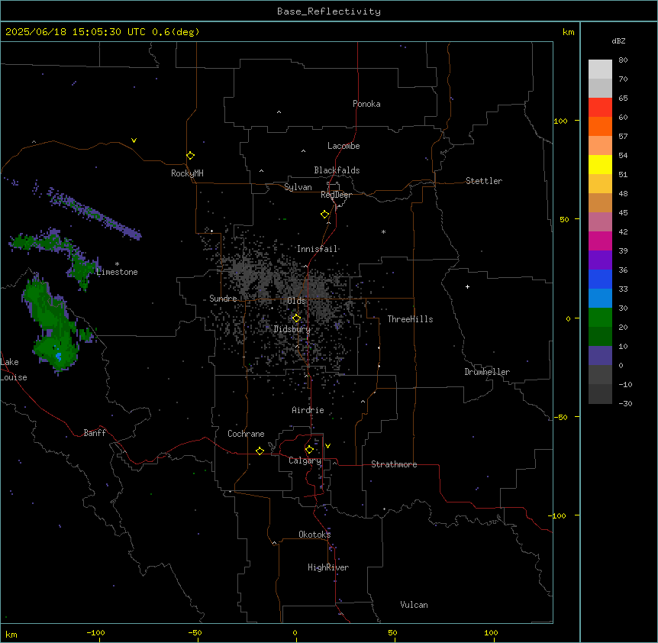This screenshot has height=643, width=658.
Task: Click the asterisk marker above Limestone label
Action: point(117,264)
